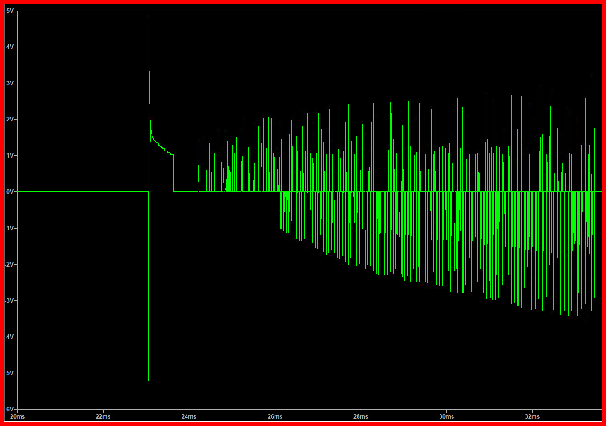Image resolution: width=606 pixels, height=426 pixels.
Task: Click the 20ms time axis label
Action: point(17,416)
